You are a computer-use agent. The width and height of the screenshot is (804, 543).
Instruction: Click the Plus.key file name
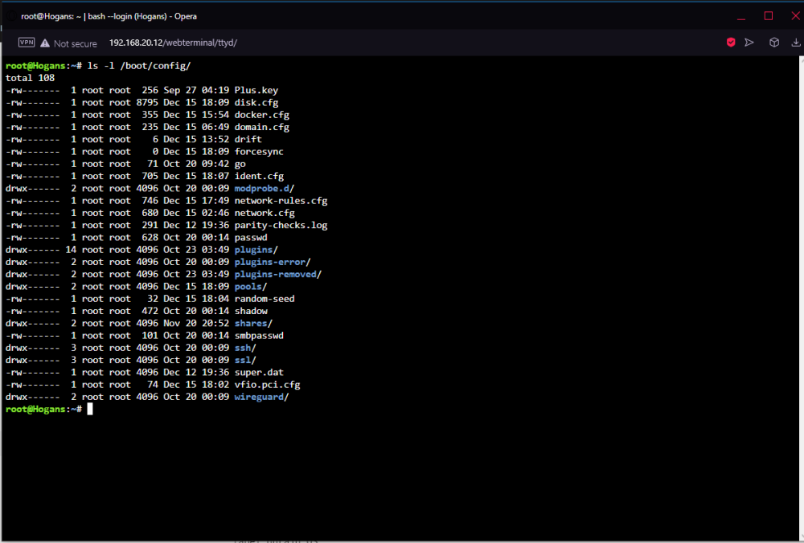tap(256, 90)
